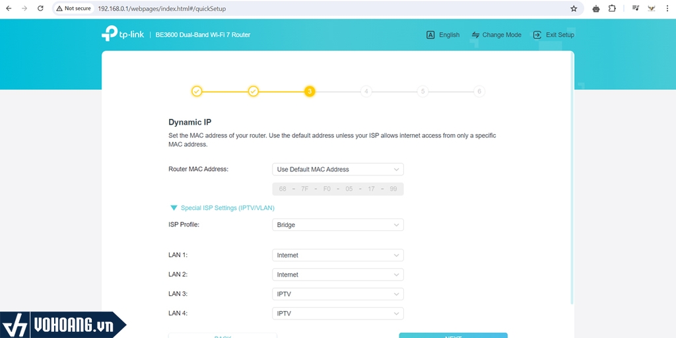Click the language A icon
This screenshot has width=676, height=338.
(x=430, y=35)
